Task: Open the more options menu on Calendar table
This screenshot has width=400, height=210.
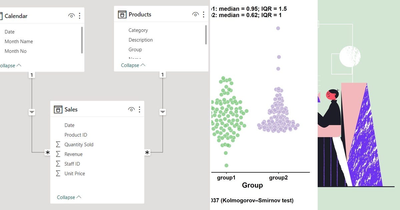Action: [x=79, y=16]
